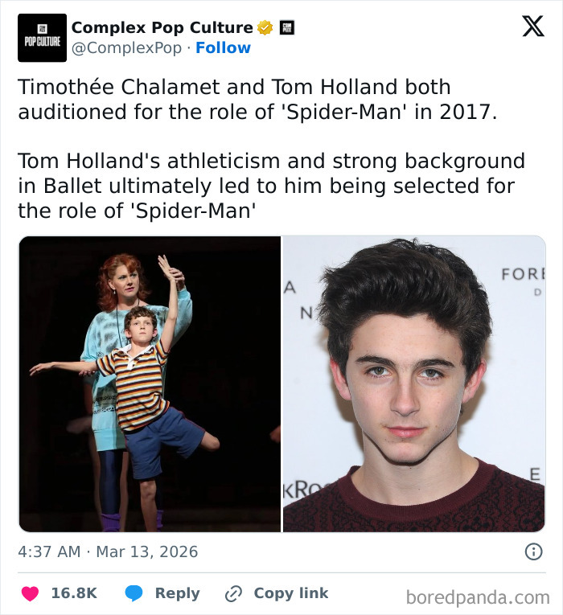This screenshot has height=615, width=563.
Task: Like the tweet with the heart icon
Action: 30,593
